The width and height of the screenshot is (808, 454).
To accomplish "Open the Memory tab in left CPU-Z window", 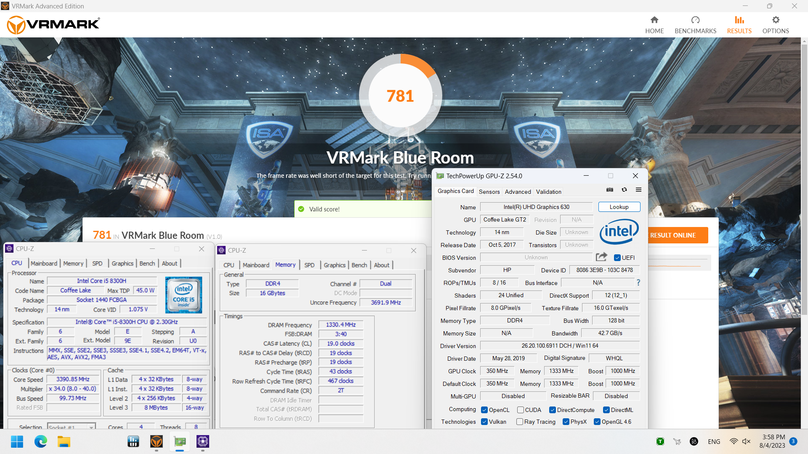I will (x=73, y=263).
